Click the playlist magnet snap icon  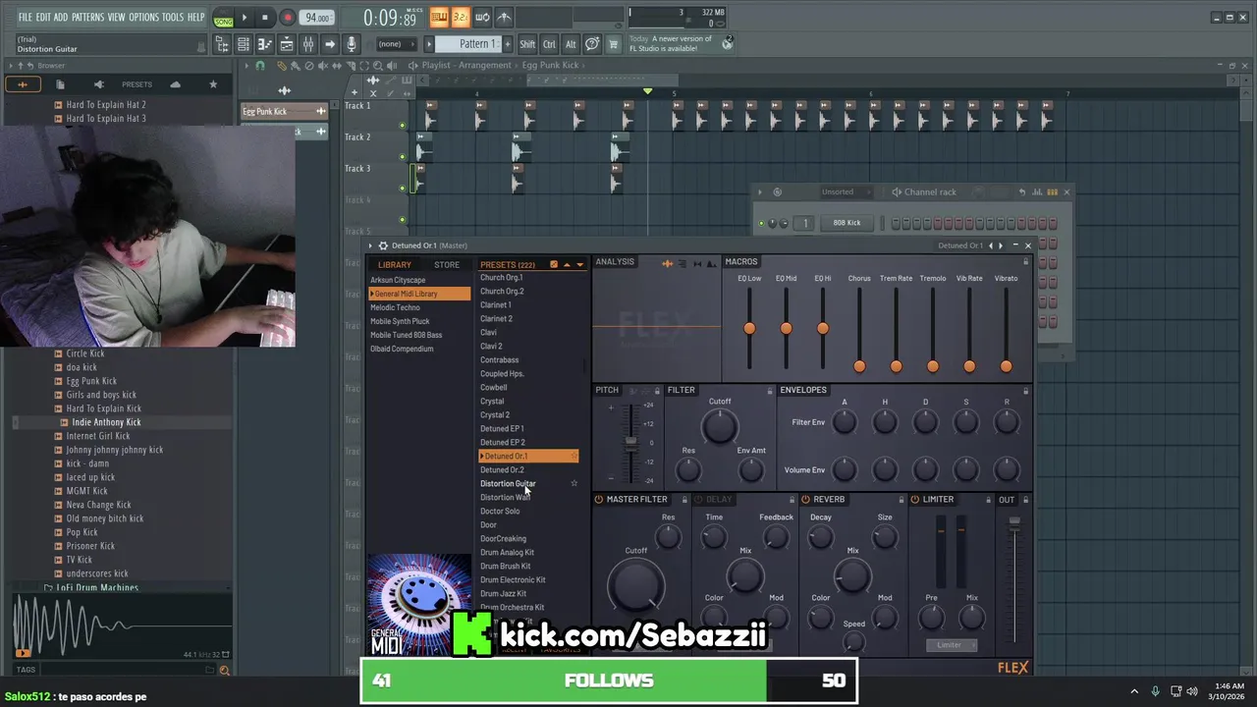pyautogui.click(x=260, y=66)
